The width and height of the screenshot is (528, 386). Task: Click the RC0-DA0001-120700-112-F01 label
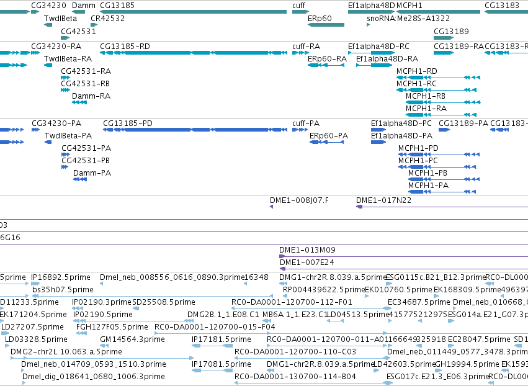tap(292, 302)
